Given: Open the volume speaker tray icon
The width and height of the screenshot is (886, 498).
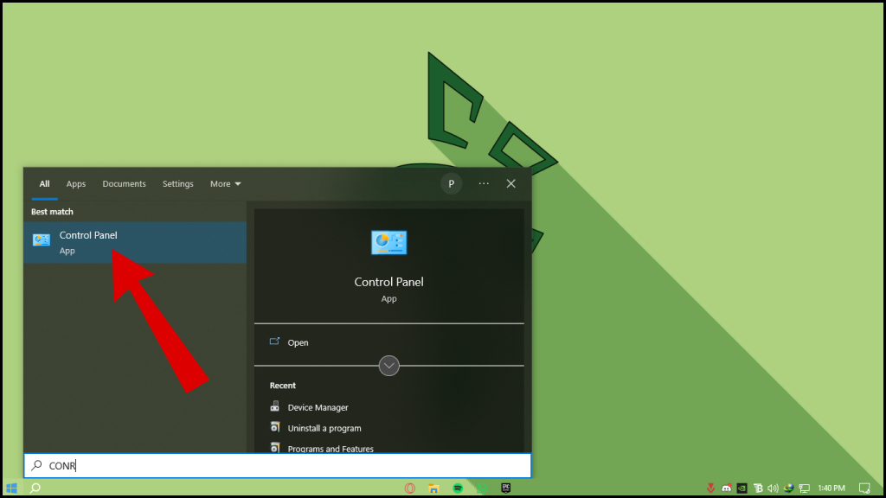Looking at the screenshot, I should point(773,488).
